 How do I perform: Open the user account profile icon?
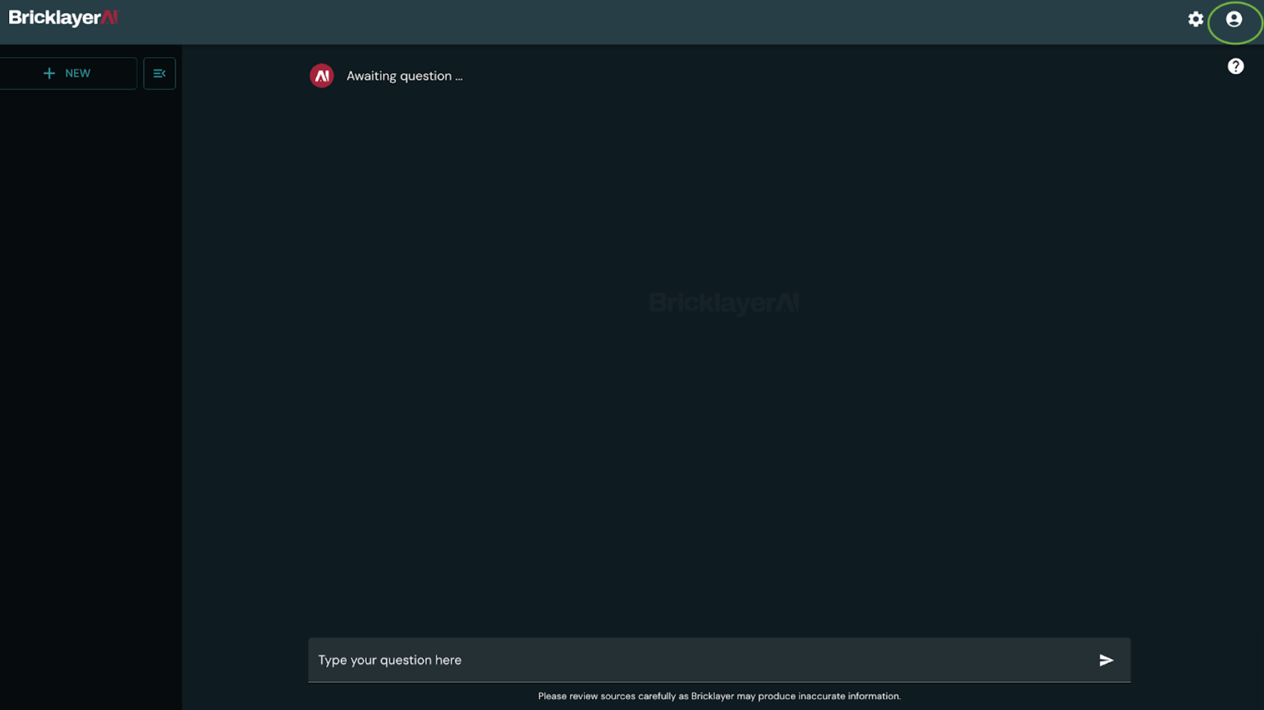(1234, 19)
